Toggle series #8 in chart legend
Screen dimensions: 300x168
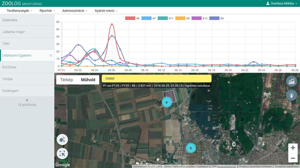(x=217, y=18)
